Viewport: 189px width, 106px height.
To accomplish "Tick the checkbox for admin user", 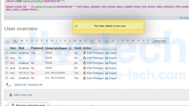I will [6, 53].
